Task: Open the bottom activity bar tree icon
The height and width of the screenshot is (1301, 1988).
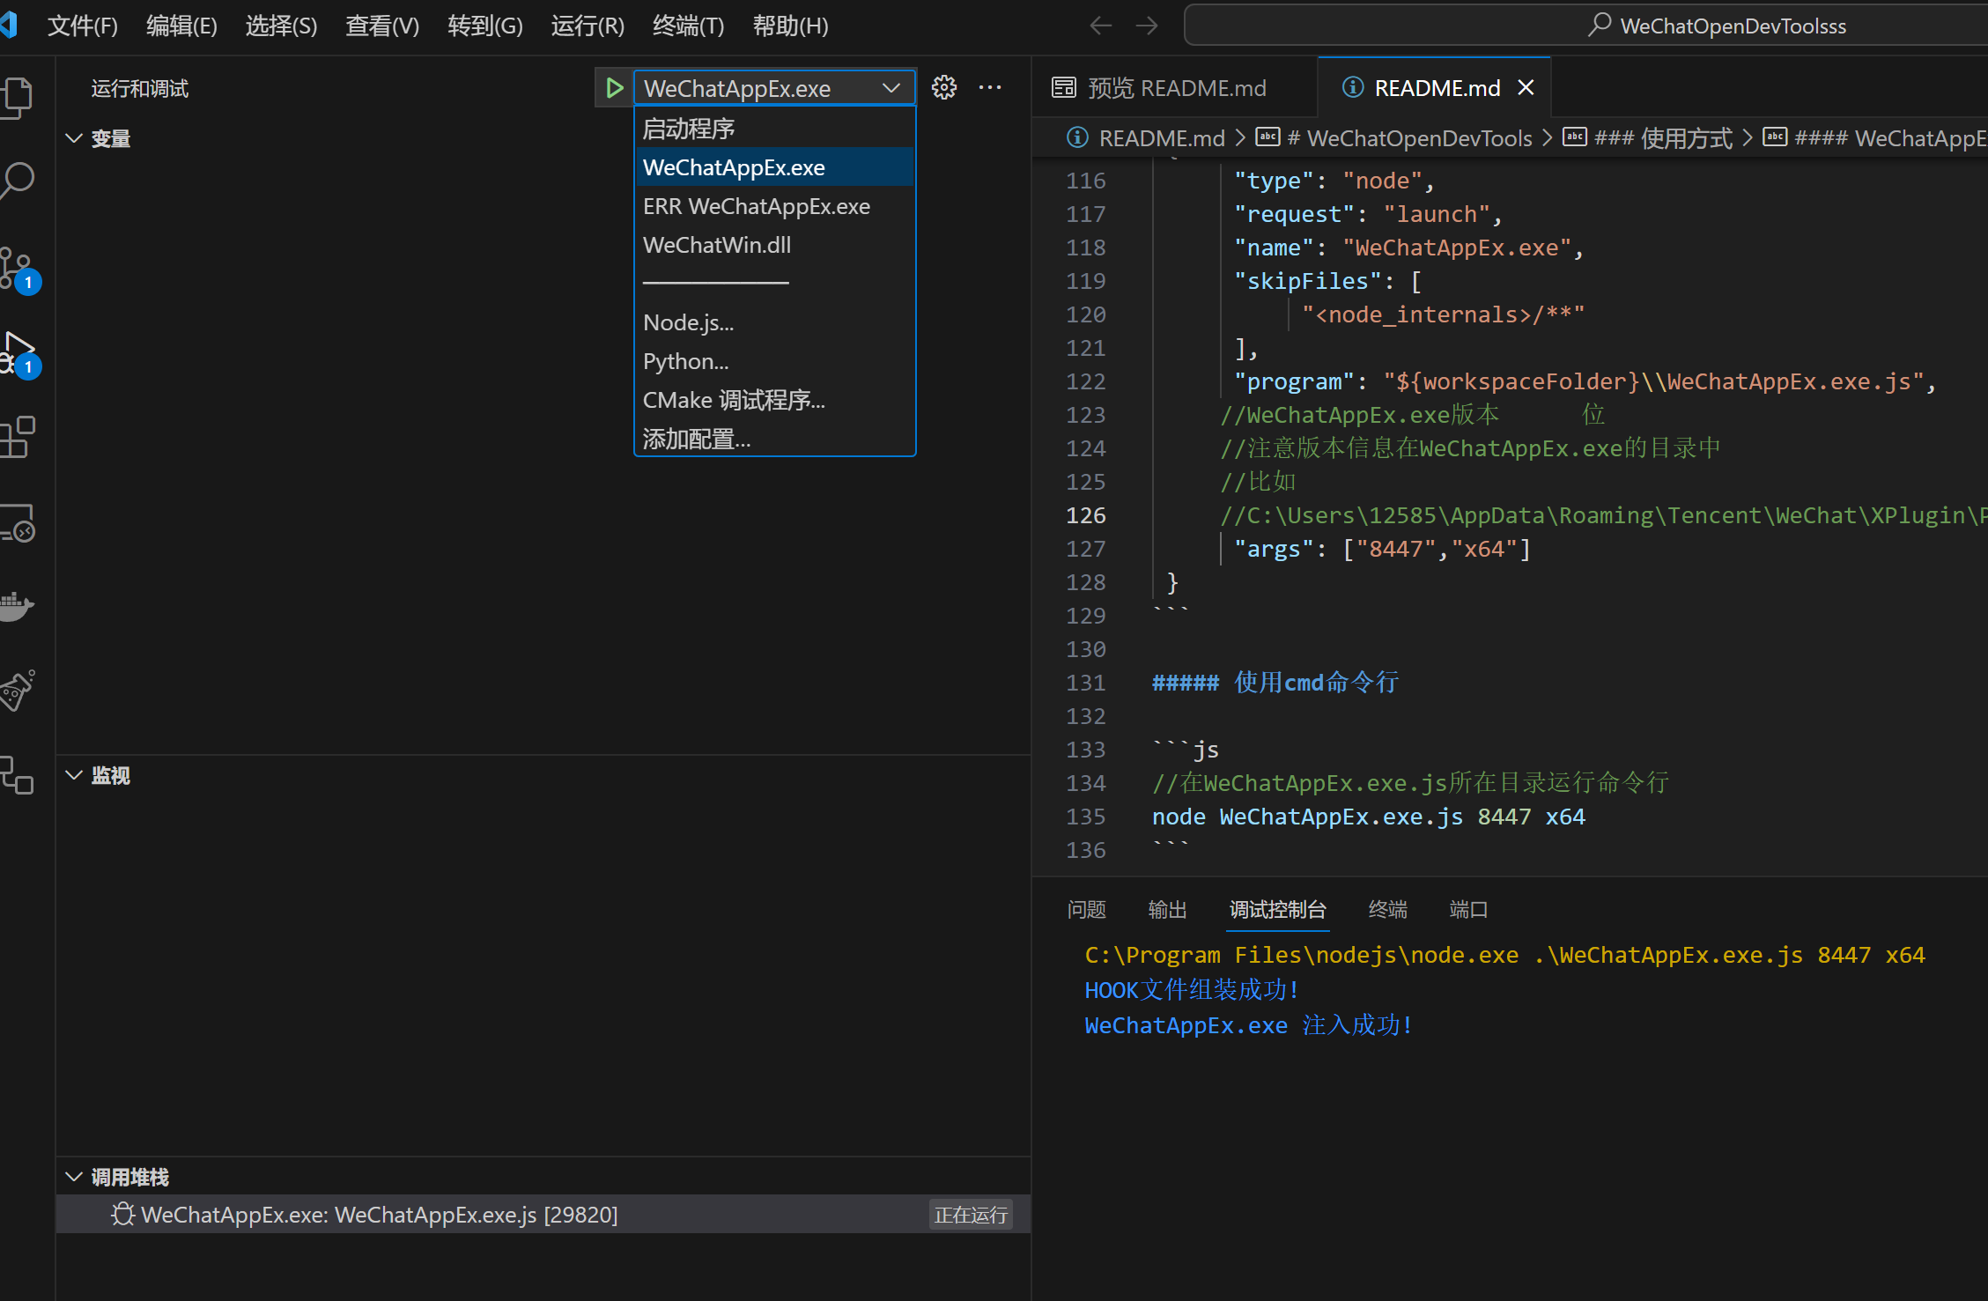Action: point(18,775)
